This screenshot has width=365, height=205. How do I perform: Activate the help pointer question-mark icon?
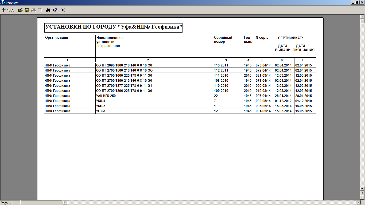tap(55, 10)
